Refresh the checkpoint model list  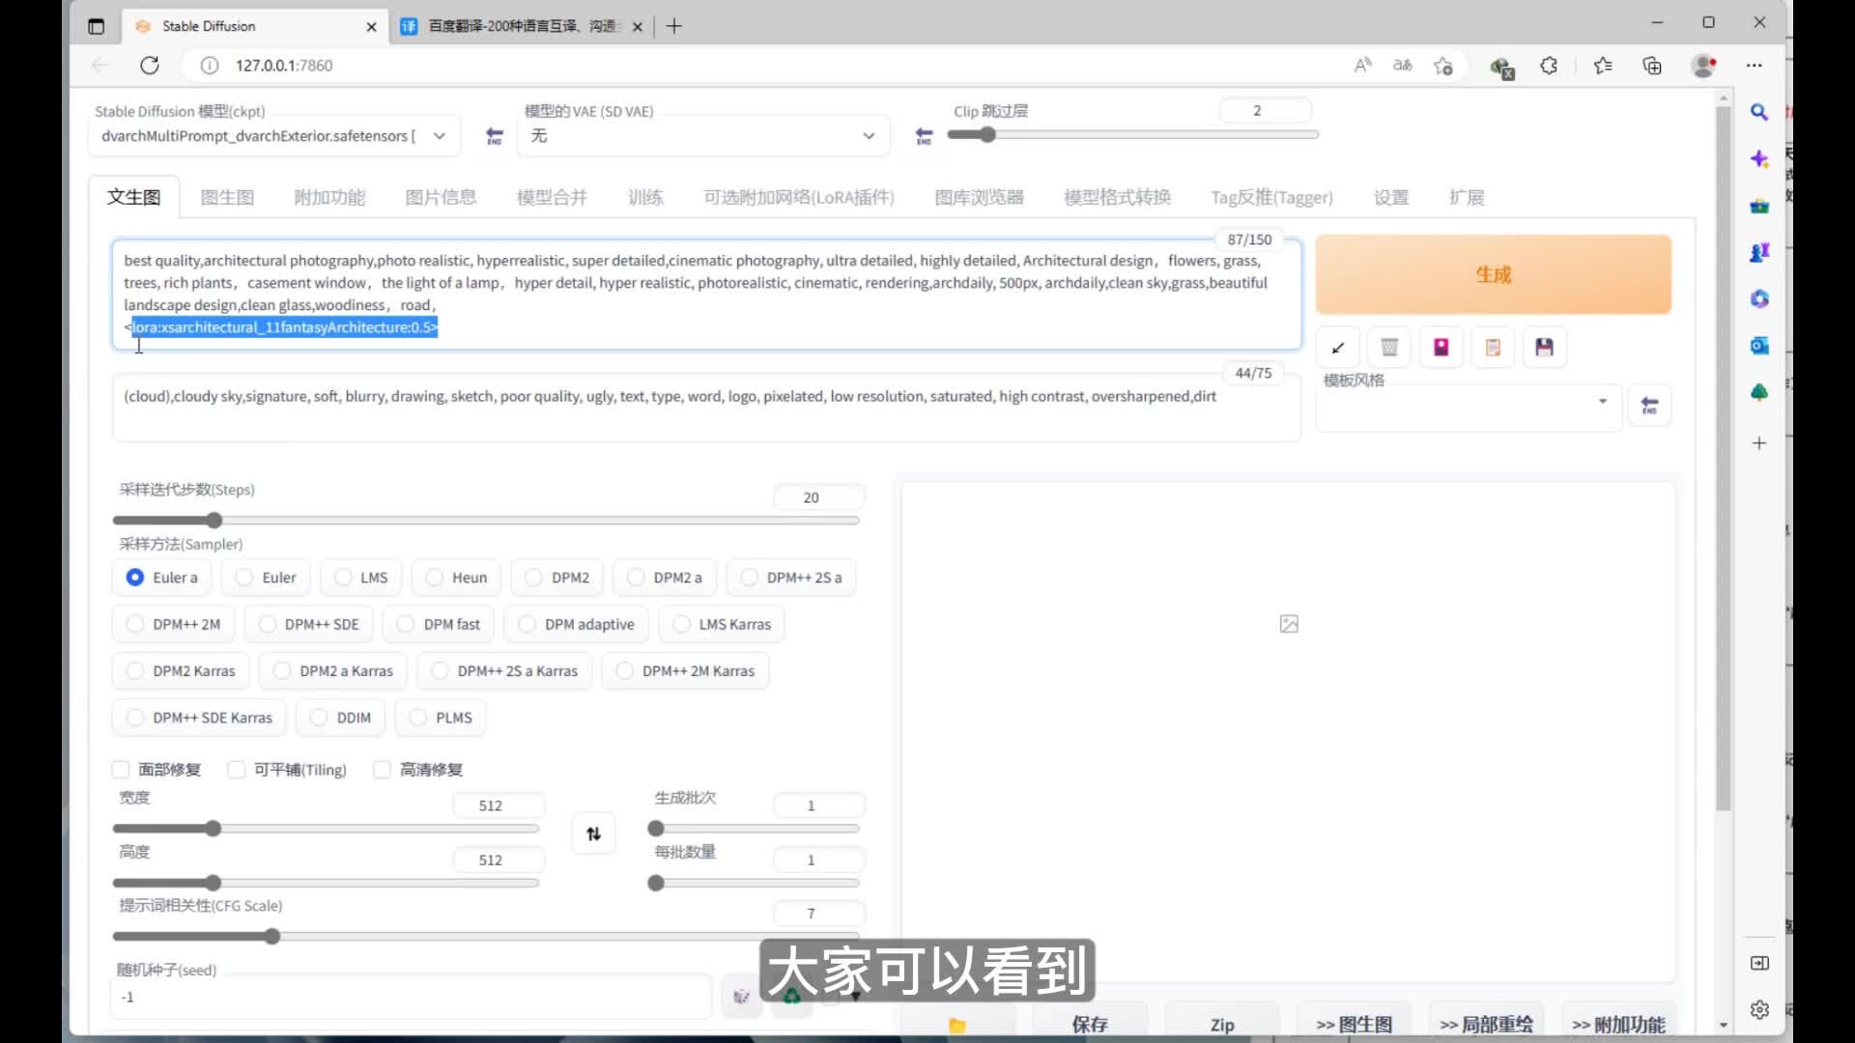[495, 136]
